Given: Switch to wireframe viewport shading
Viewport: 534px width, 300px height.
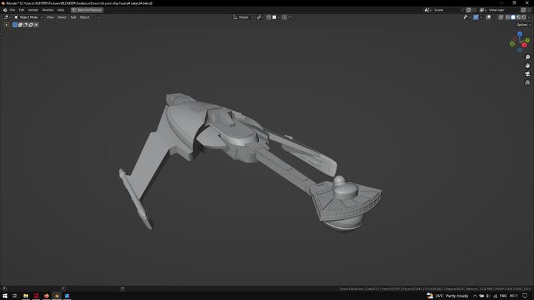Looking at the screenshot, I should (x=508, y=17).
